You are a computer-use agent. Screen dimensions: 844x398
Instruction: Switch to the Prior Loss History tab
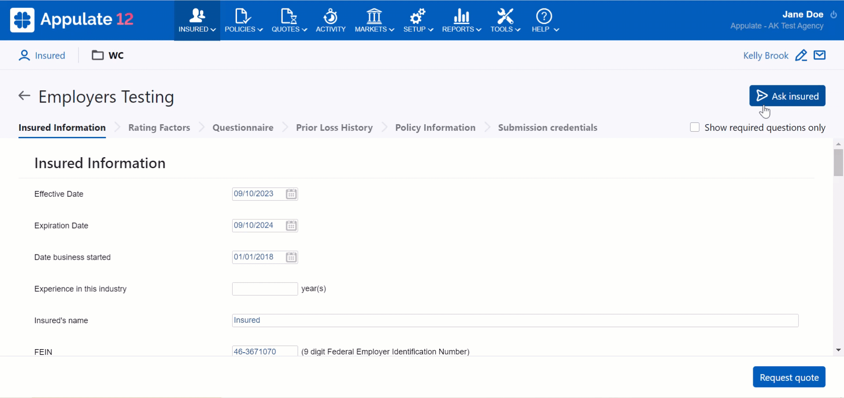334,128
